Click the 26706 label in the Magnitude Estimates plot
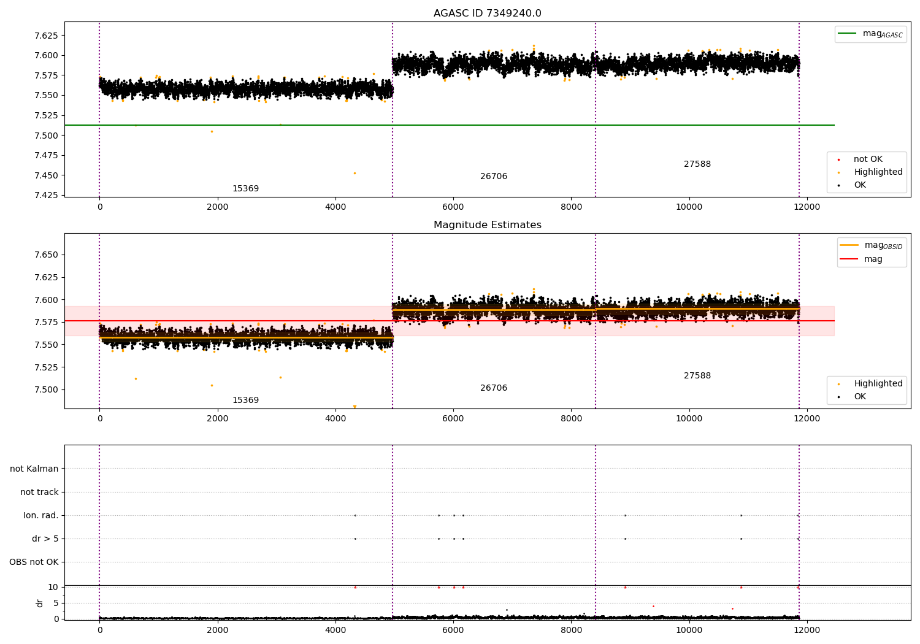The width and height of the screenshot is (920, 644). [494, 388]
